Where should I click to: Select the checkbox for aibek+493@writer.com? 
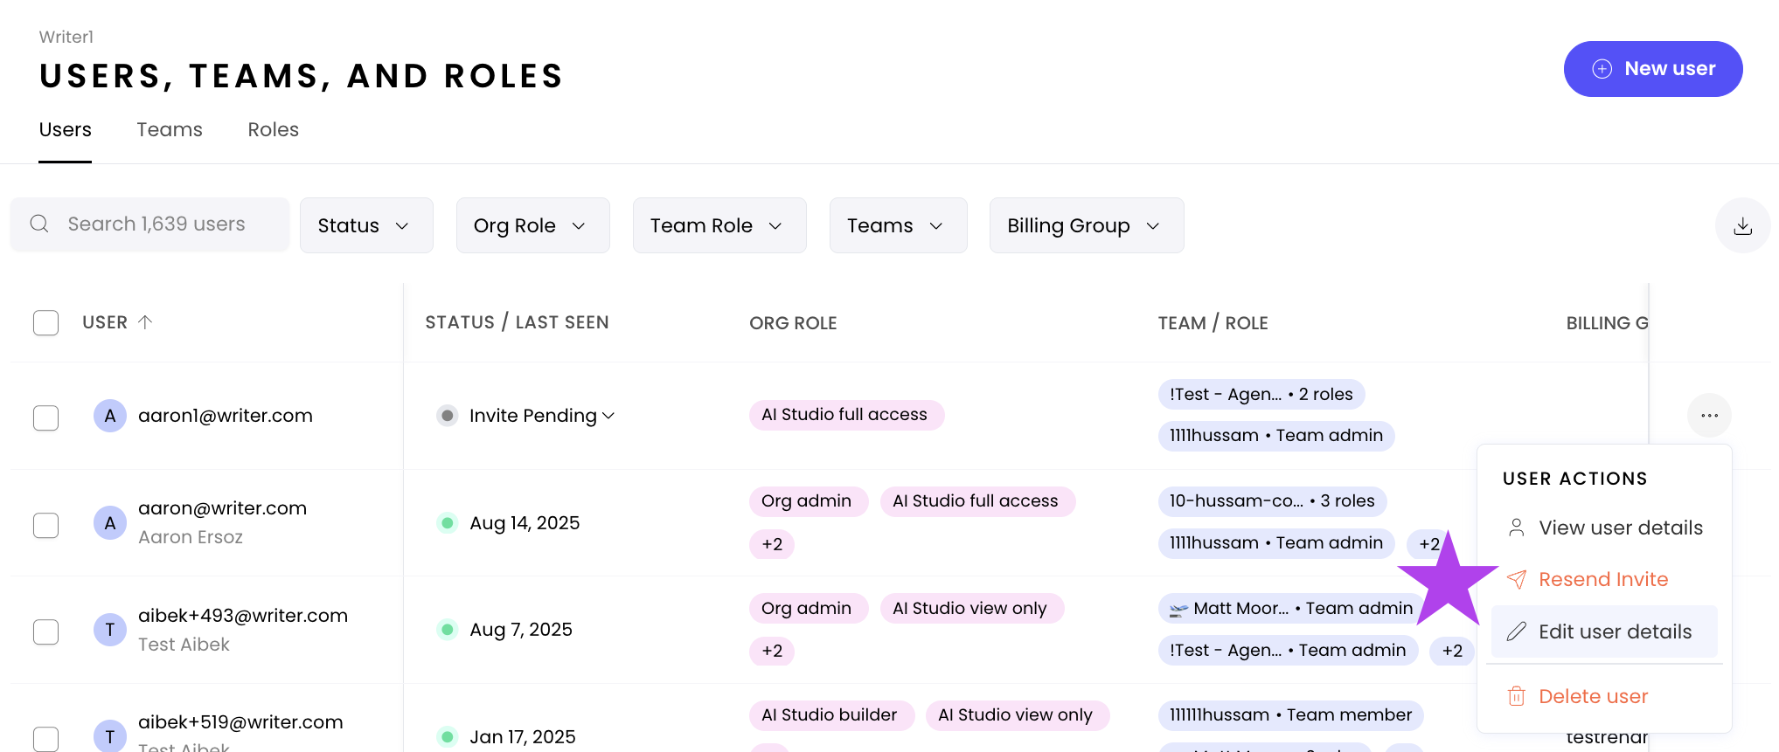click(46, 631)
